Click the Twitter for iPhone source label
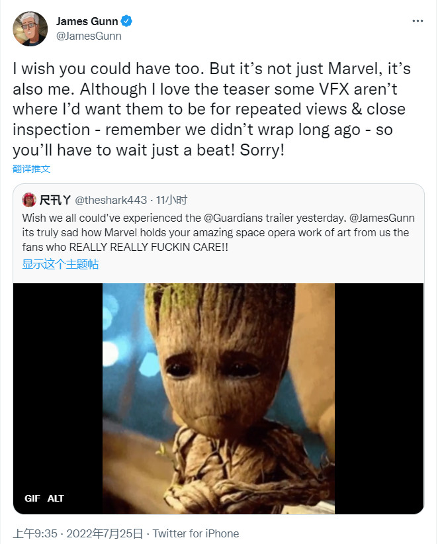The image size is (440, 544). (x=197, y=533)
